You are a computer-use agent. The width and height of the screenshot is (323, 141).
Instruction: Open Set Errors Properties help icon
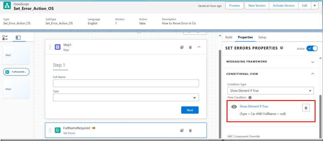(282, 48)
